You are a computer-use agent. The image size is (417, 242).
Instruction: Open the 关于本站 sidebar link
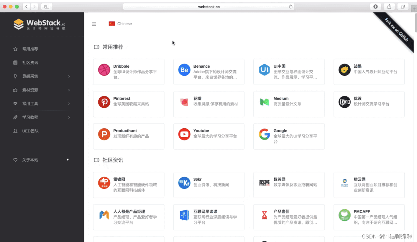[30, 160]
